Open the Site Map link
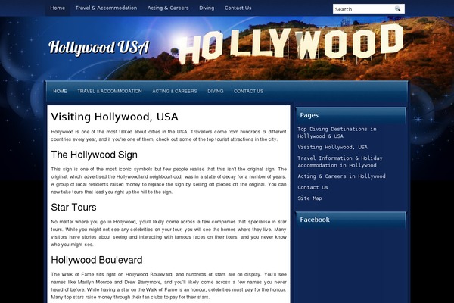The height and width of the screenshot is (303, 454). click(x=309, y=198)
